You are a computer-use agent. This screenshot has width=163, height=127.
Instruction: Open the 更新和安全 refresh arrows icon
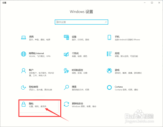(x=66, y=104)
